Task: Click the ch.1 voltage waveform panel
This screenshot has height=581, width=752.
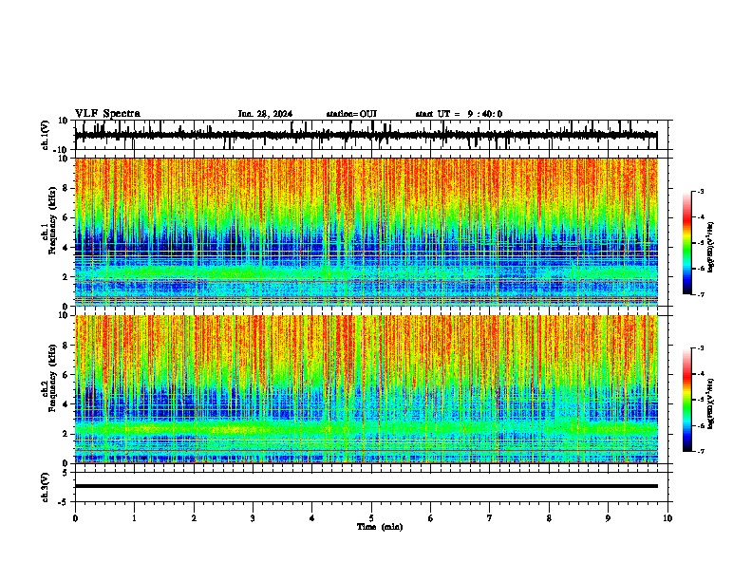Action: tap(371, 135)
